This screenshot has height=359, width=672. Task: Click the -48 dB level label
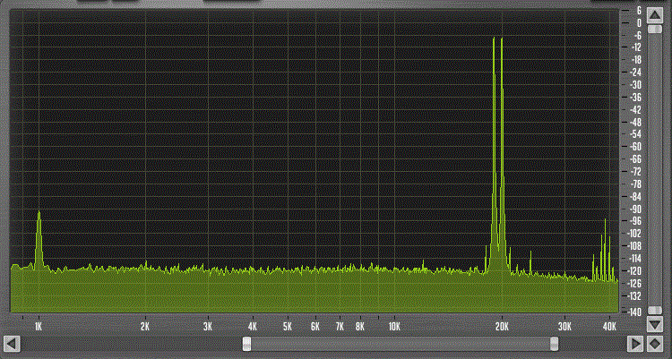coord(635,122)
